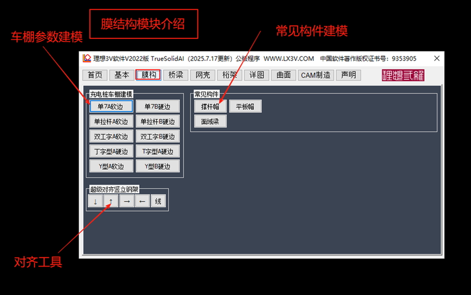The height and width of the screenshot is (295, 471).
Task: Switch to the 桁架 tab
Action: coord(230,75)
